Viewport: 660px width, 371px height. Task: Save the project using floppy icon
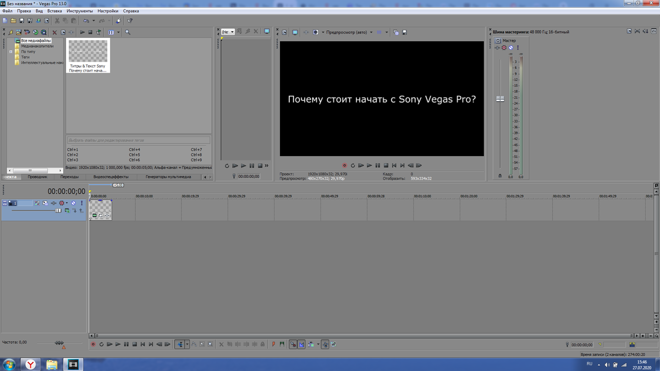pos(21,21)
